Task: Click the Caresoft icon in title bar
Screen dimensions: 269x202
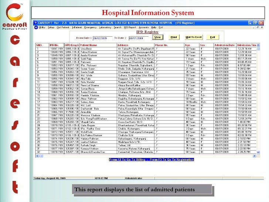Action: 36,23
